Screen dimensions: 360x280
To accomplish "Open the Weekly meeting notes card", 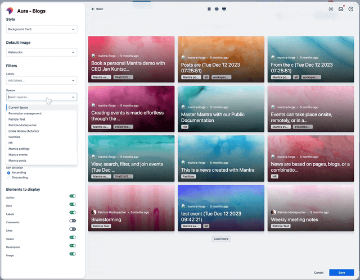I will click(x=310, y=208).
